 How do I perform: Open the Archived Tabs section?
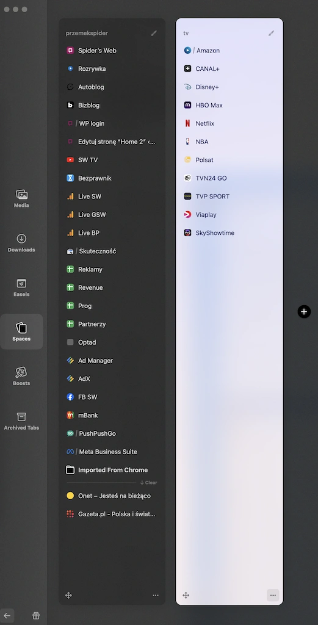[x=21, y=421]
